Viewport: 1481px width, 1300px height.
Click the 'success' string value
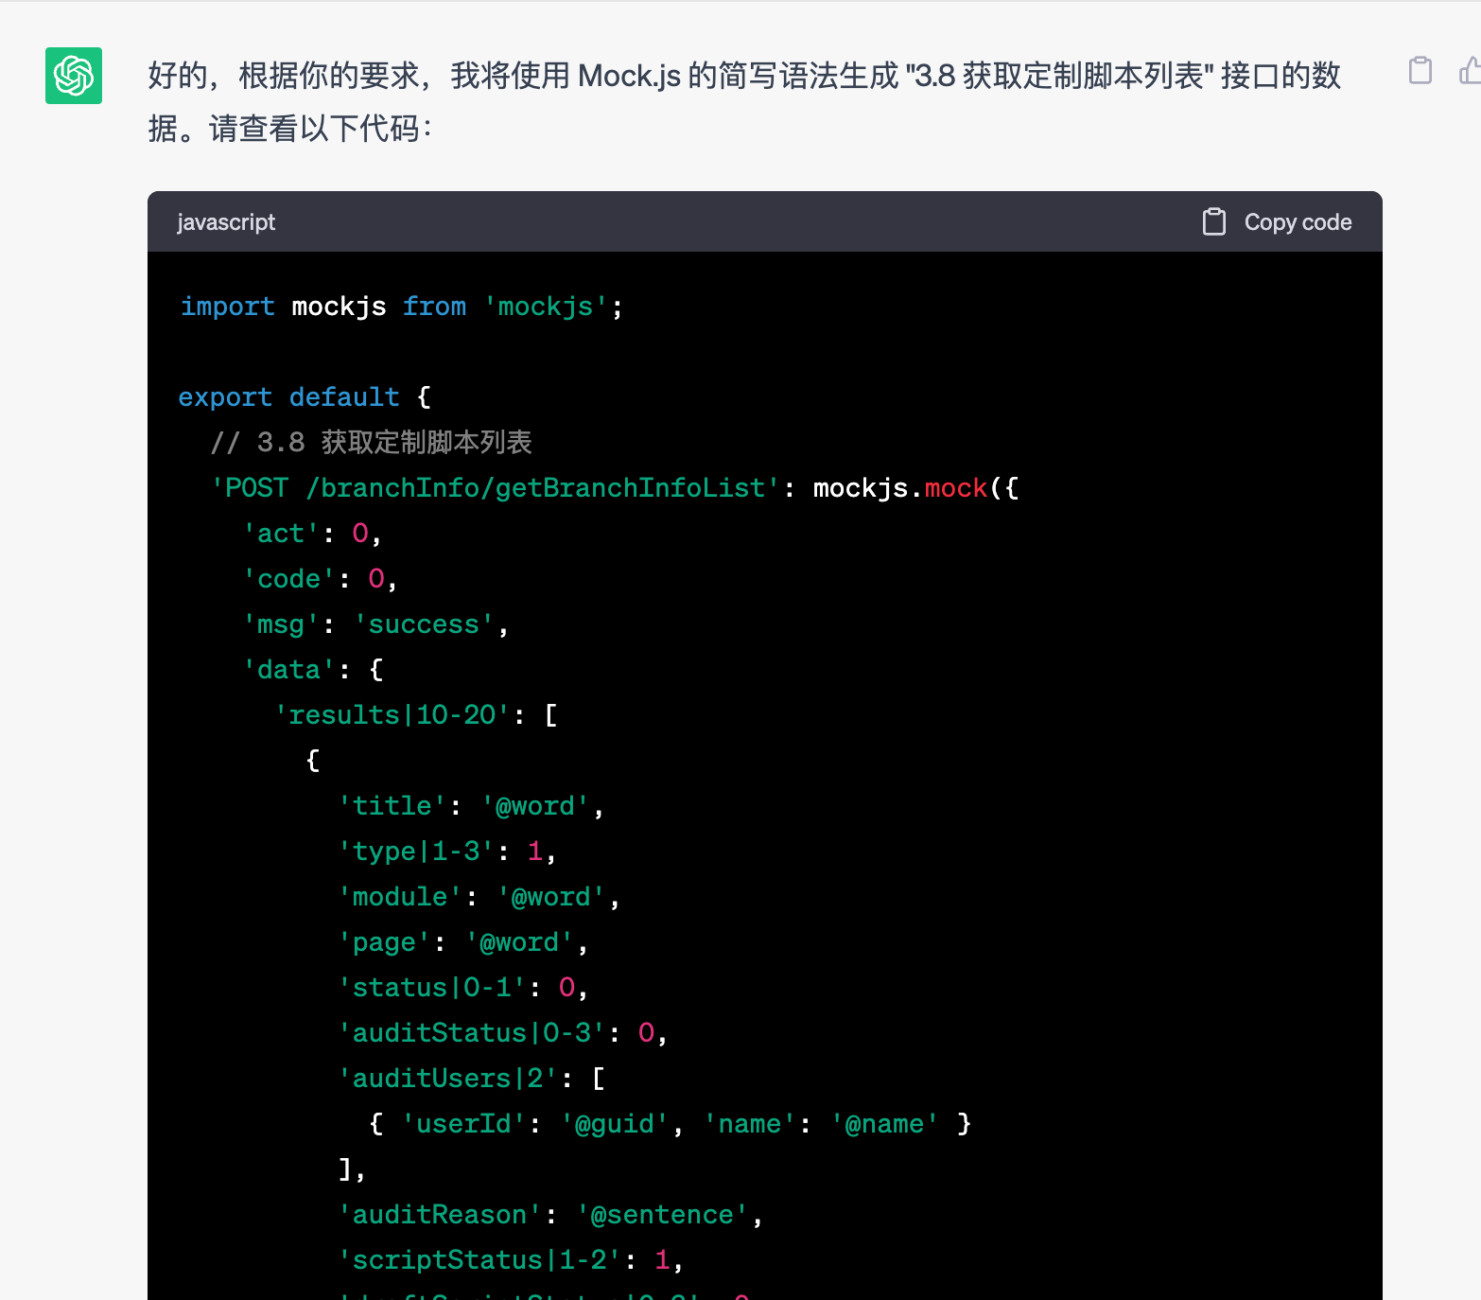424,624
